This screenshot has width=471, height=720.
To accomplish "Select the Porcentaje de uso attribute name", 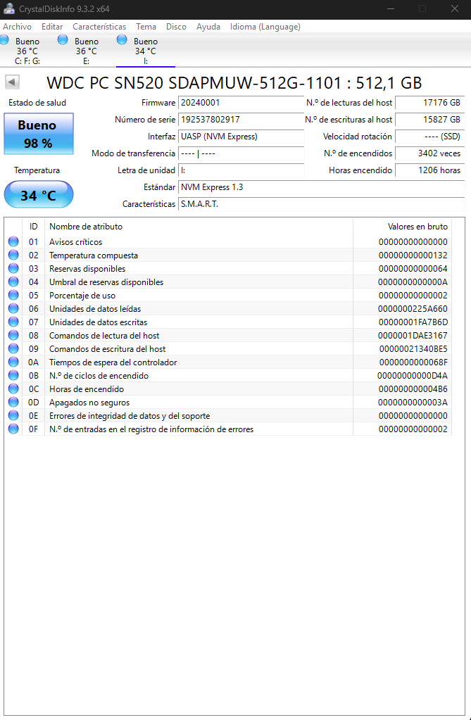I will coord(82,296).
